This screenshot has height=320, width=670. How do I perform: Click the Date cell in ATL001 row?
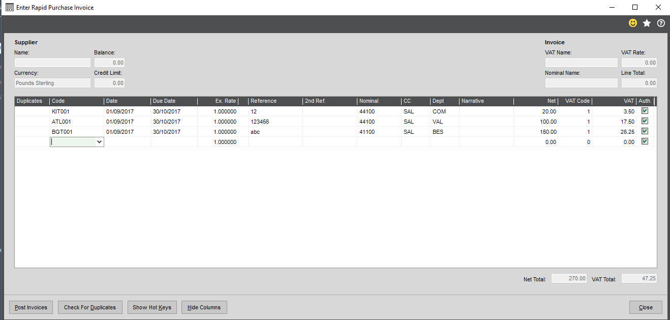tap(127, 122)
